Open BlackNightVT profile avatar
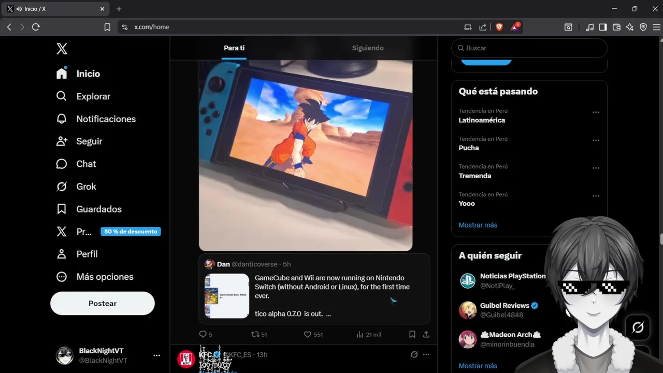 pyautogui.click(x=65, y=355)
